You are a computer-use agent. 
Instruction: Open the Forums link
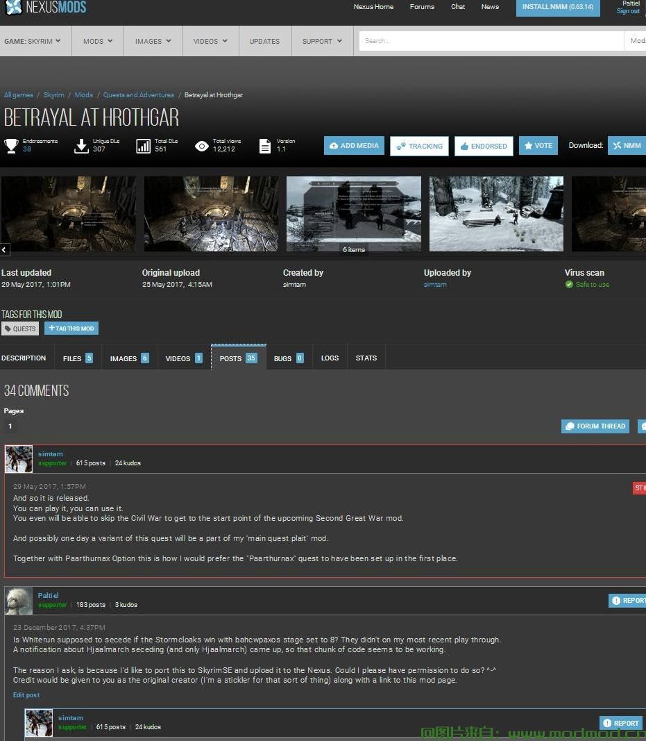[422, 7]
